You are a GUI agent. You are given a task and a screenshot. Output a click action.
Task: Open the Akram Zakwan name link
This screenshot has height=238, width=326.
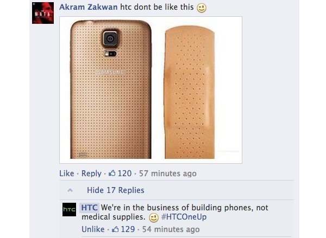point(89,7)
